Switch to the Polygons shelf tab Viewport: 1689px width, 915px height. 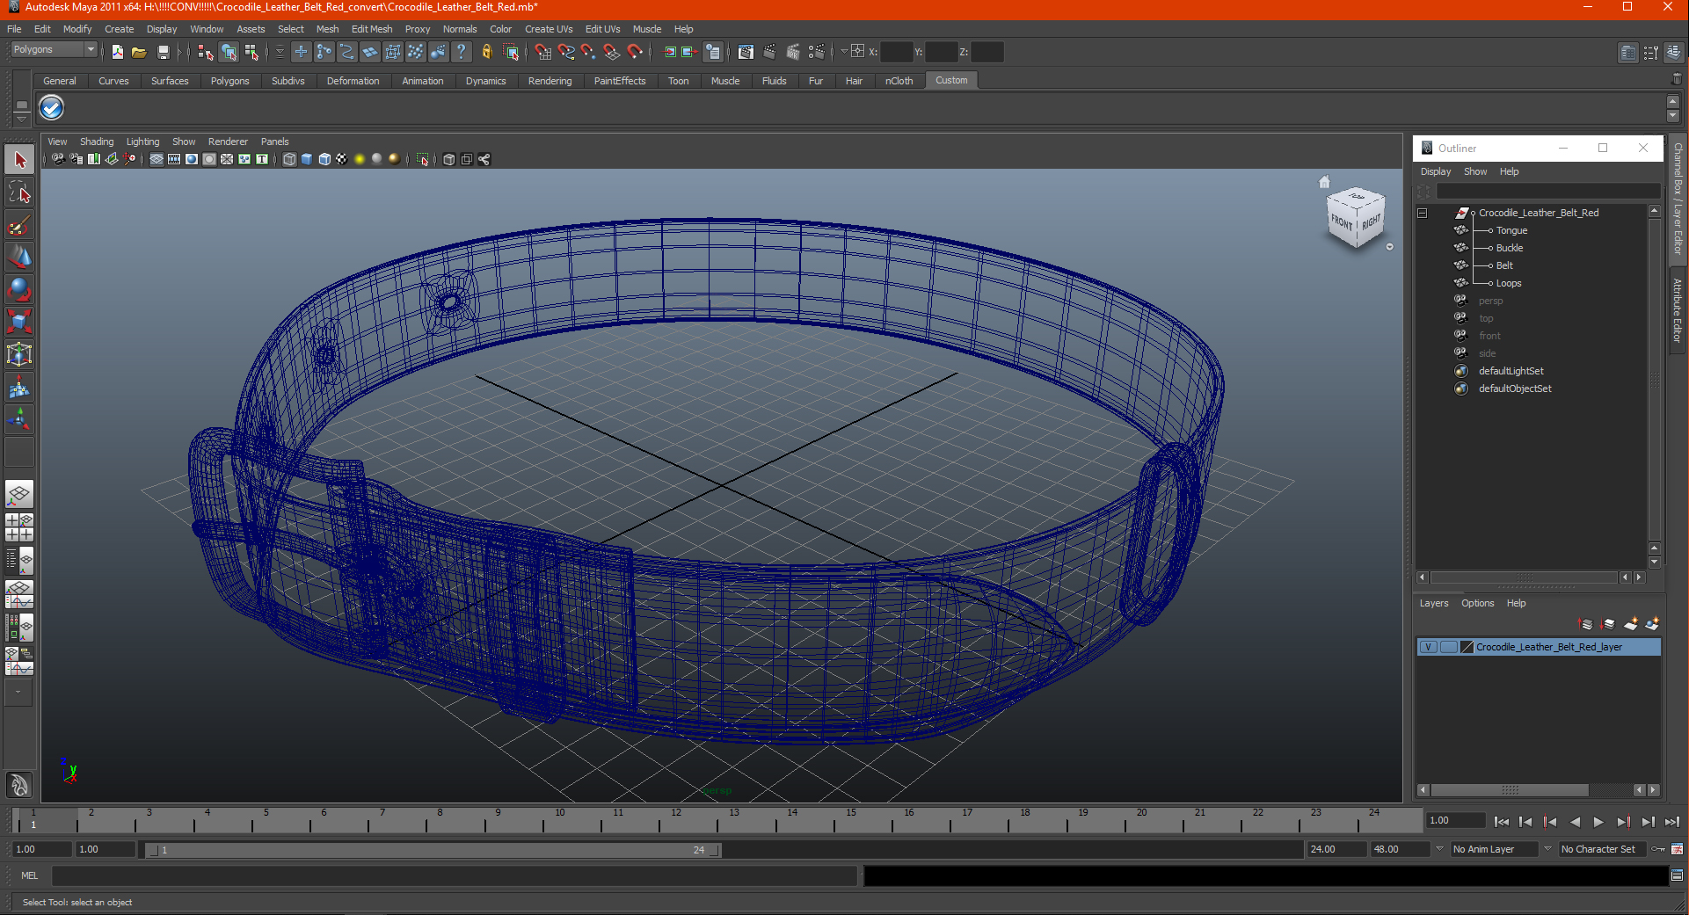point(229,81)
